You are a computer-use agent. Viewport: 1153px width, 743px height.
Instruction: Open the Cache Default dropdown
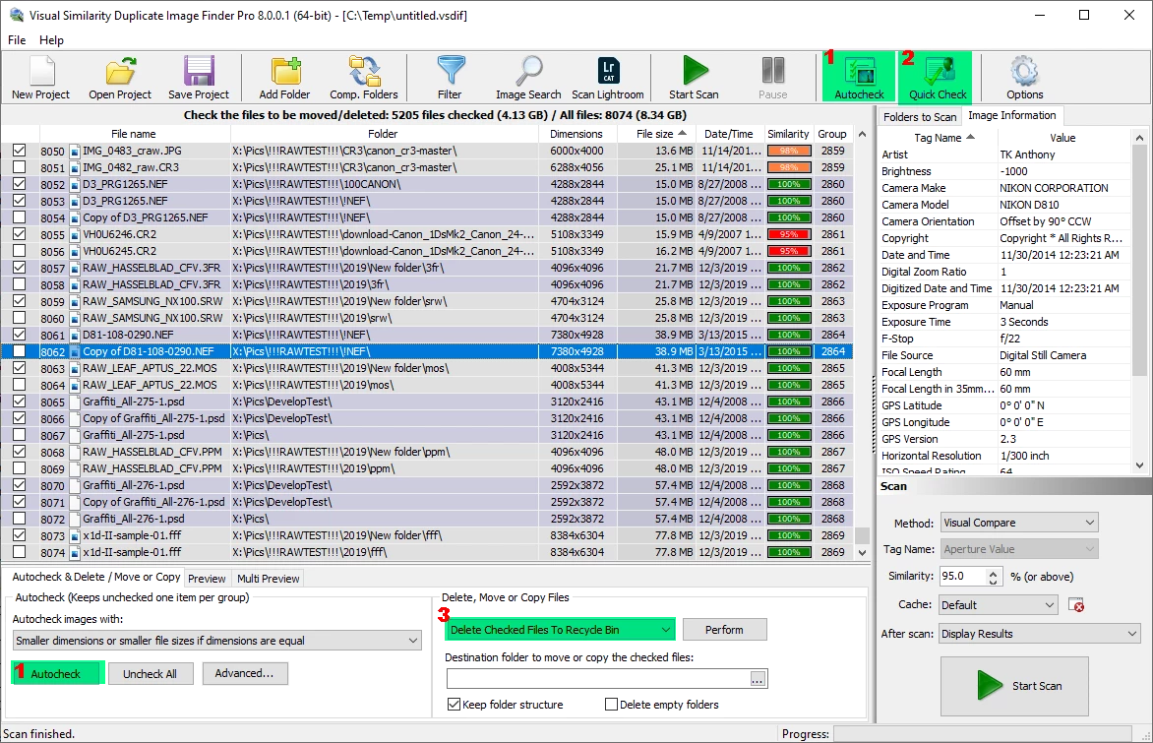(998, 604)
